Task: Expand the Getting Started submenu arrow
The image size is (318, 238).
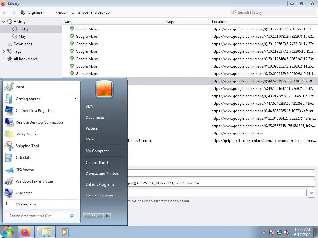Action: click(76, 99)
